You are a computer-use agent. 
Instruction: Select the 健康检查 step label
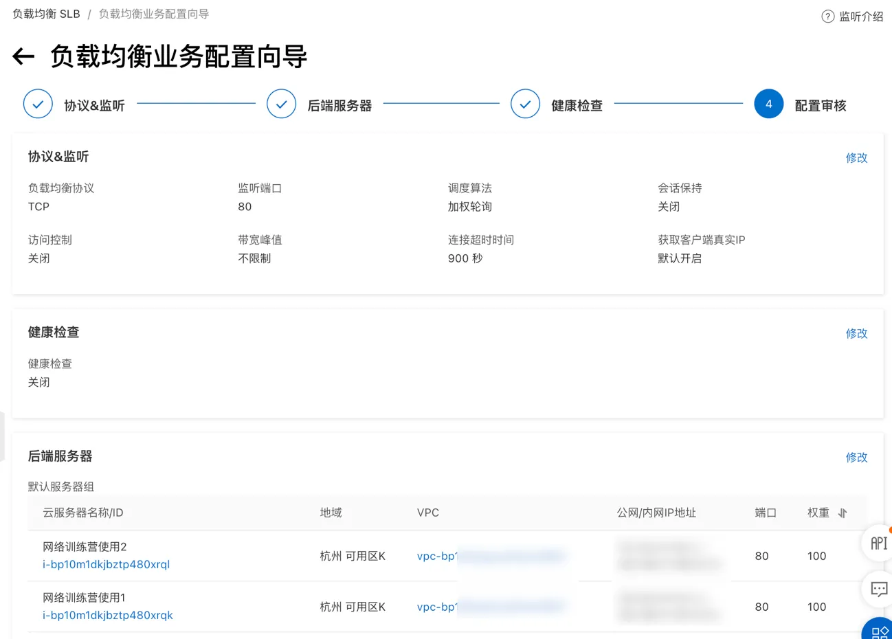tap(577, 106)
